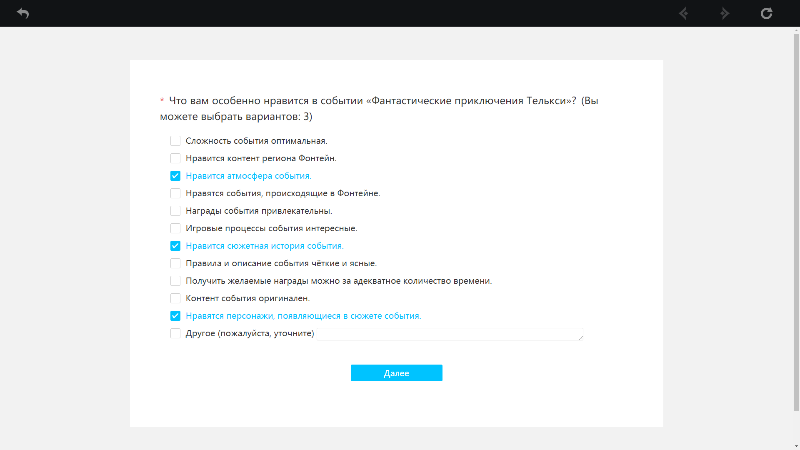
Task: Click label text "Награды события привлекательны."
Action: (x=259, y=211)
